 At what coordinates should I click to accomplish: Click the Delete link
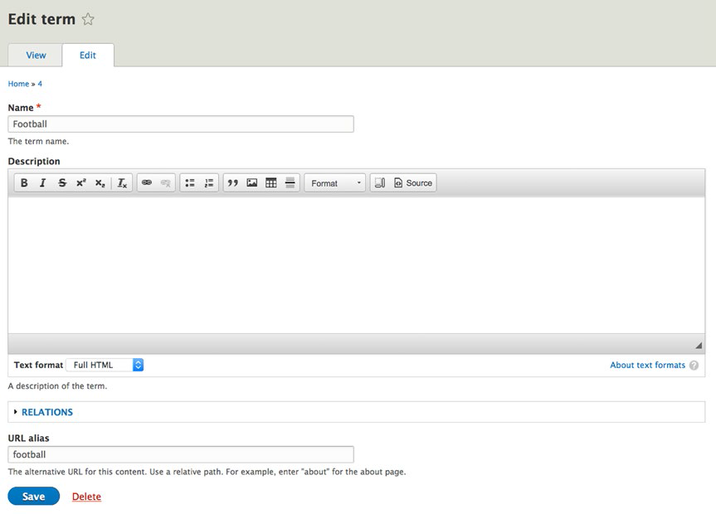86,497
